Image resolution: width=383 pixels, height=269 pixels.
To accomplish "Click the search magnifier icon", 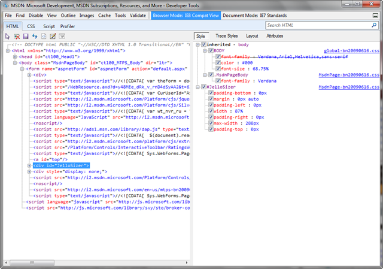I will coord(374,25).
